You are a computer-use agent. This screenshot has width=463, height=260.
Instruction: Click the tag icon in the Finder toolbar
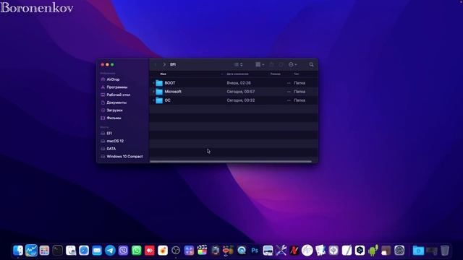click(x=281, y=64)
